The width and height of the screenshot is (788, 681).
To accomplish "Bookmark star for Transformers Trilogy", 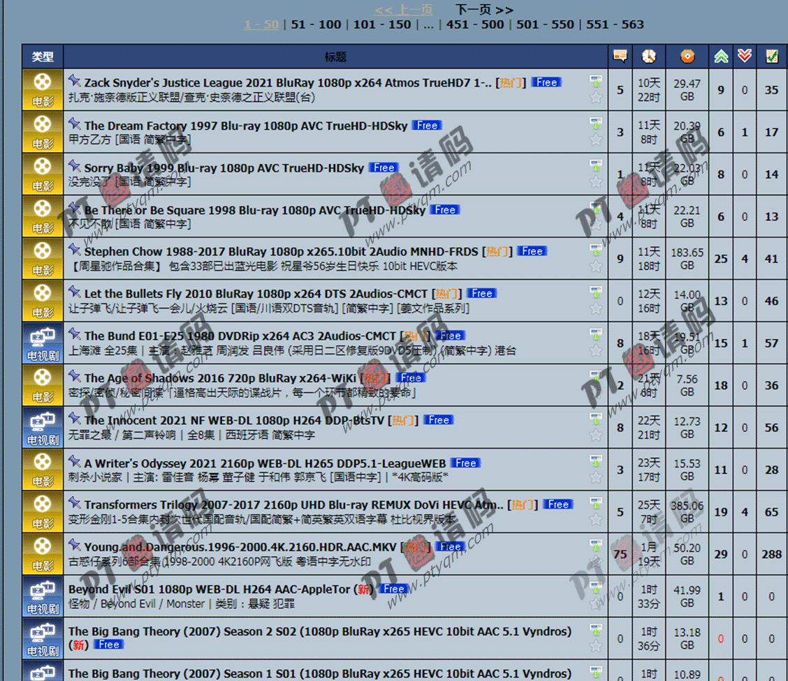I will click(x=596, y=518).
